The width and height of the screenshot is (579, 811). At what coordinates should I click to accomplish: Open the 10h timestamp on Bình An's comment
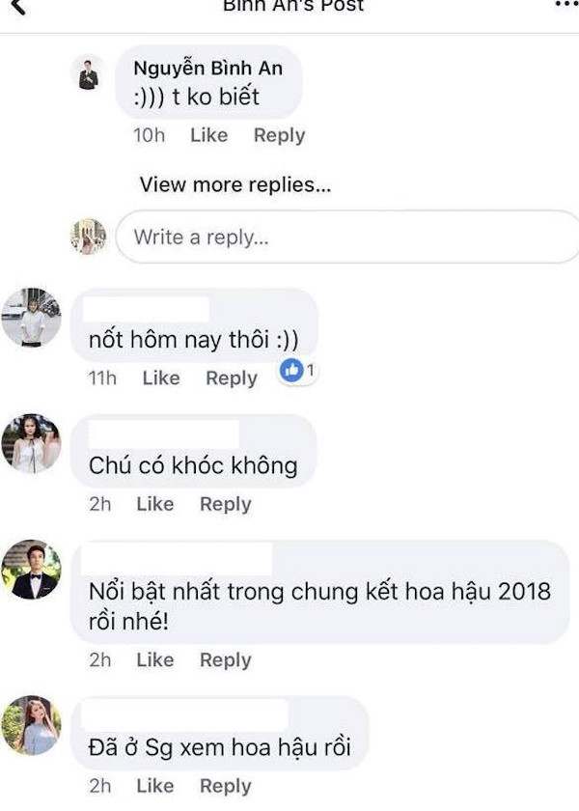[x=149, y=135]
